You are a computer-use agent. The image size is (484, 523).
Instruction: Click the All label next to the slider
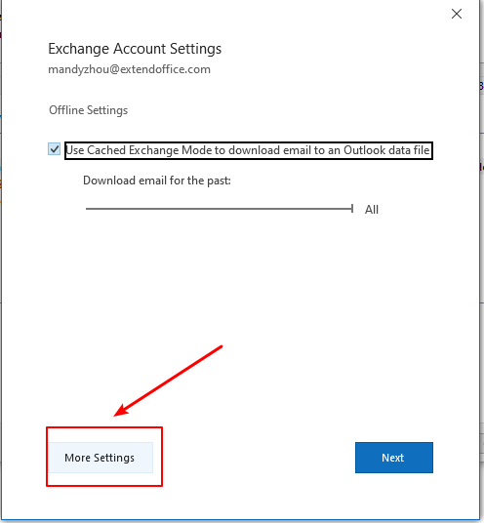tap(372, 210)
